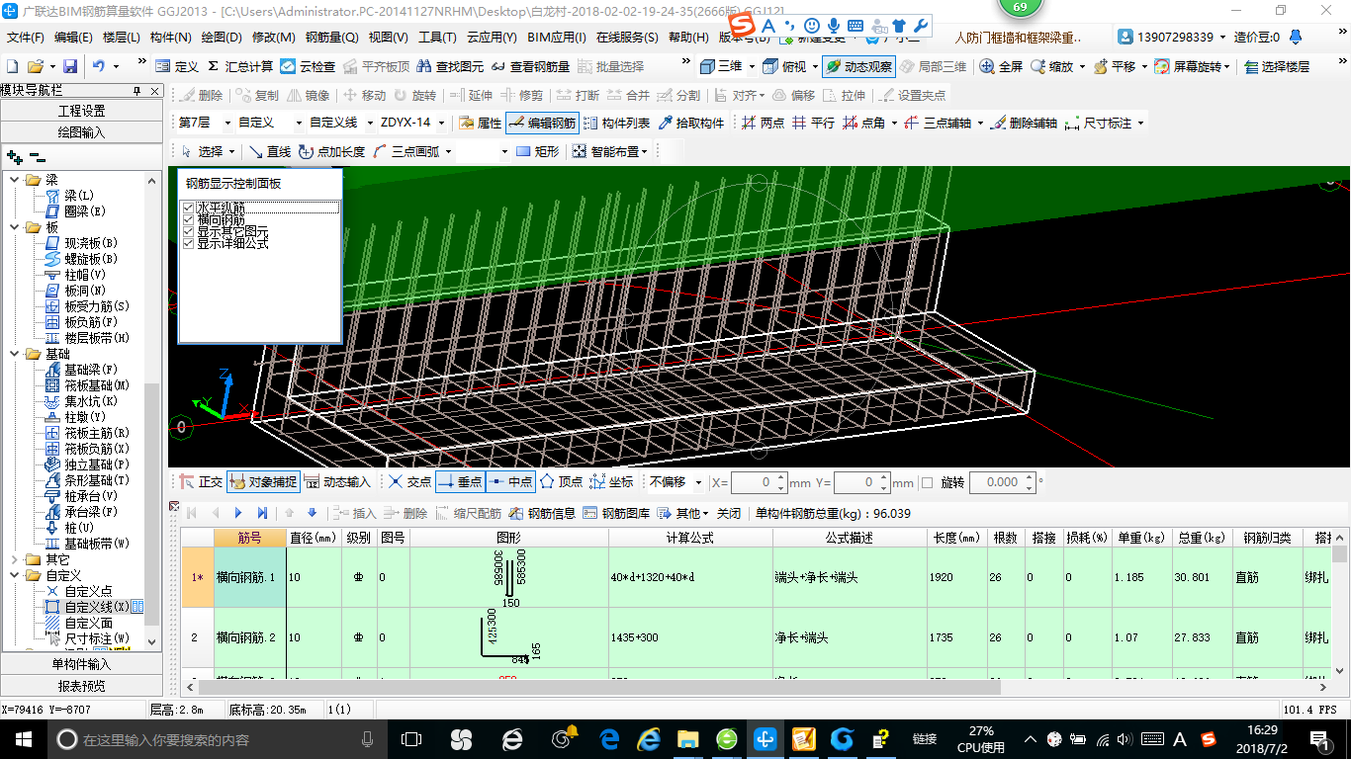Image resolution: width=1351 pixels, height=759 pixels.
Task: Toggle 显示其它图元 checkbox
Action: [x=188, y=231]
